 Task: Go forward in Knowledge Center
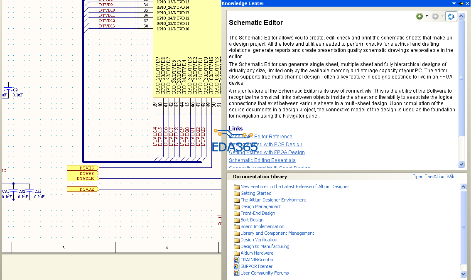click(x=435, y=16)
